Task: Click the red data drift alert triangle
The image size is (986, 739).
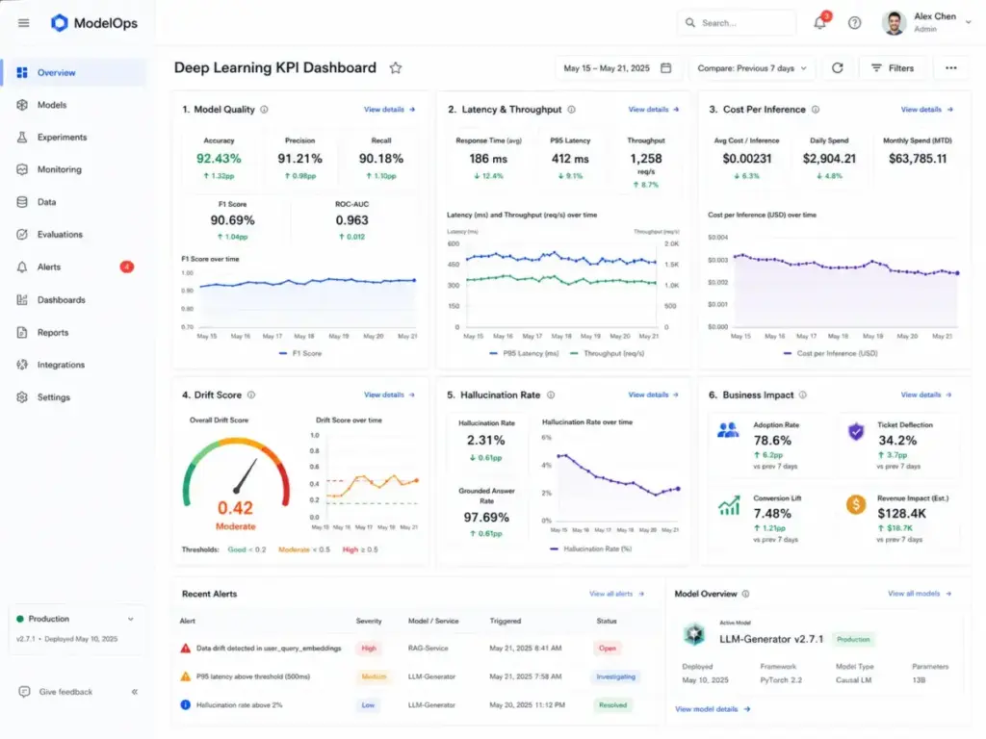Action: point(186,648)
